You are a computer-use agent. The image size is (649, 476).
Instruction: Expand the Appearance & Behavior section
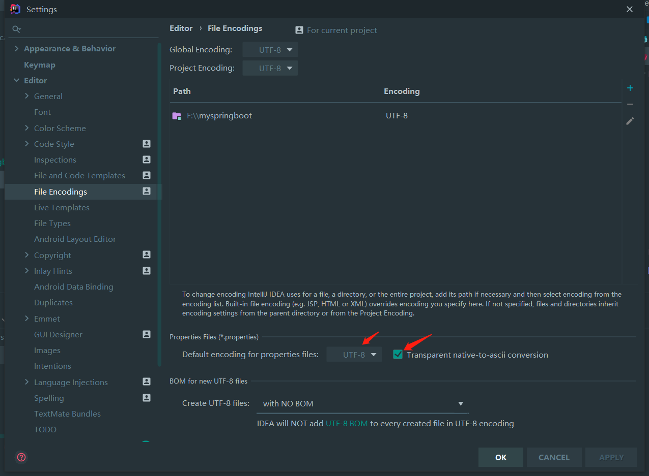[x=17, y=48]
